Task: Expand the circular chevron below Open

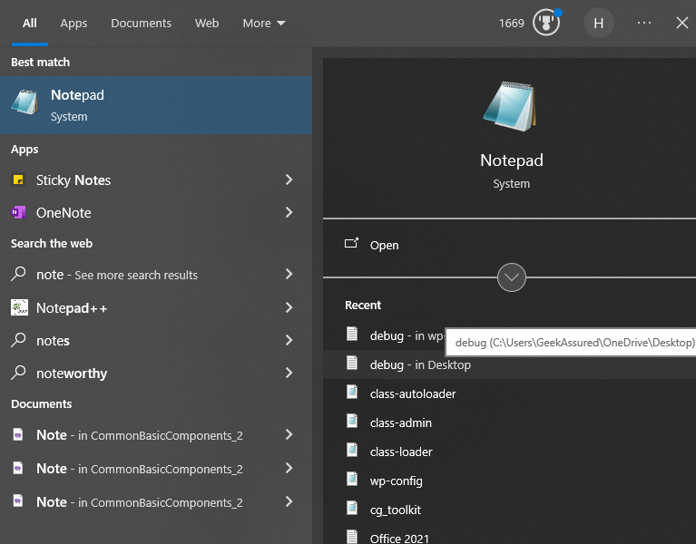Action: [x=512, y=277]
